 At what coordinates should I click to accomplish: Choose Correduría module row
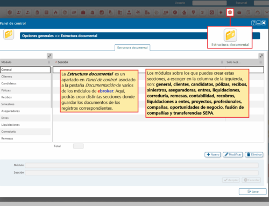click(25, 132)
